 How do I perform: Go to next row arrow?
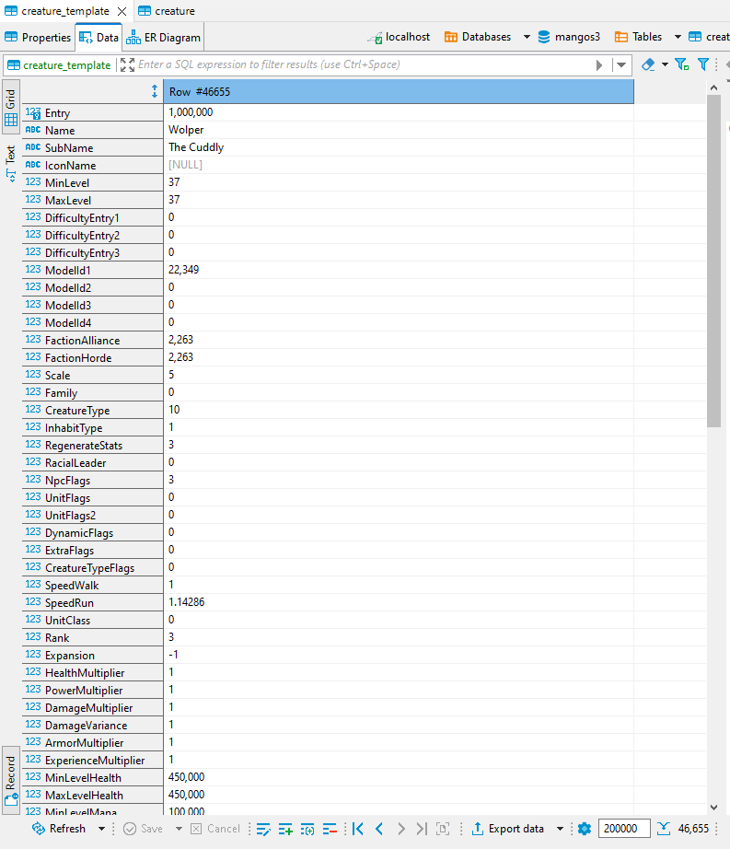click(x=401, y=829)
